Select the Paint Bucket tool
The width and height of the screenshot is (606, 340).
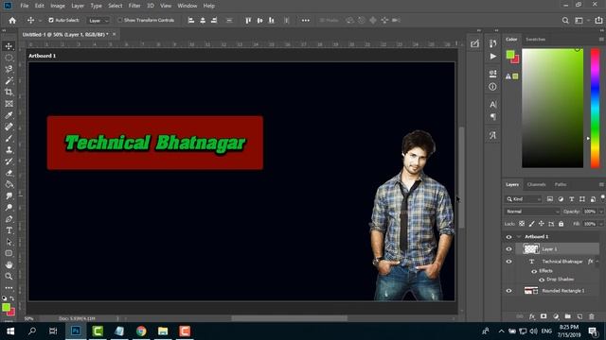tap(9, 184)
